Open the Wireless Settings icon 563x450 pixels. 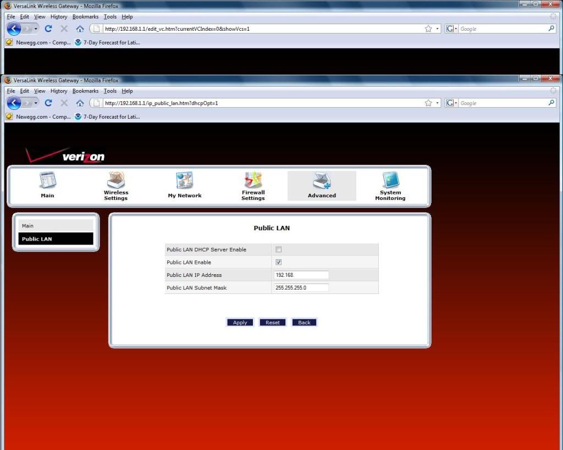(x=115, y=185)
